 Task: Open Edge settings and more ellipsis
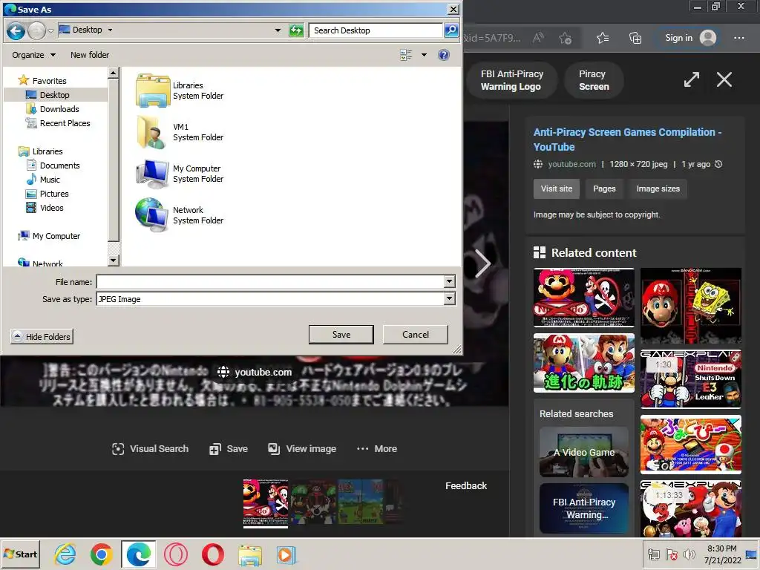coord(738,38)
